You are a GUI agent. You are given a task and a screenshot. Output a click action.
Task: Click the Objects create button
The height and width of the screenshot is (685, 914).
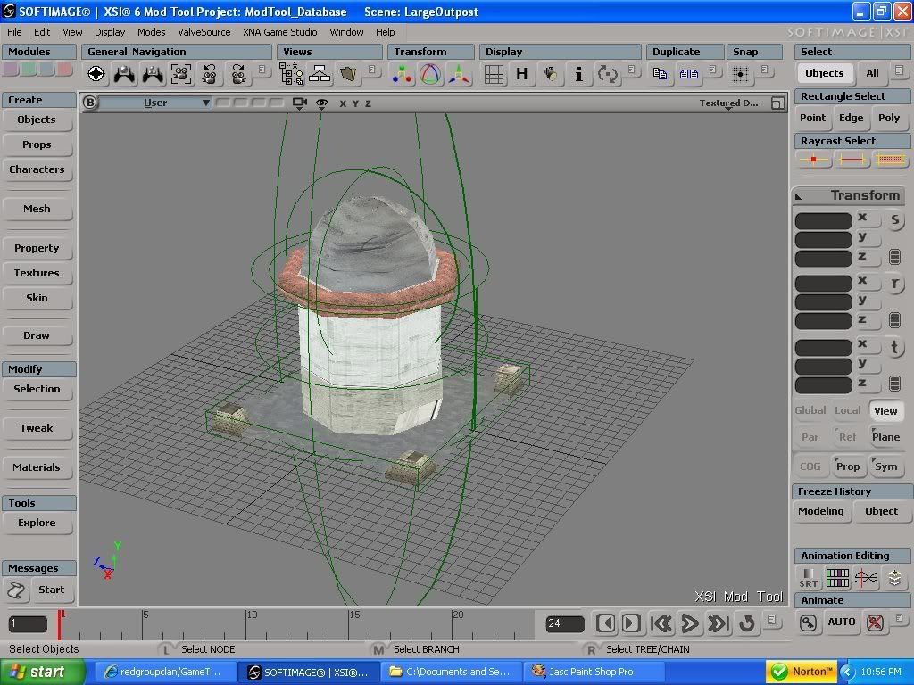click(37, 120)
